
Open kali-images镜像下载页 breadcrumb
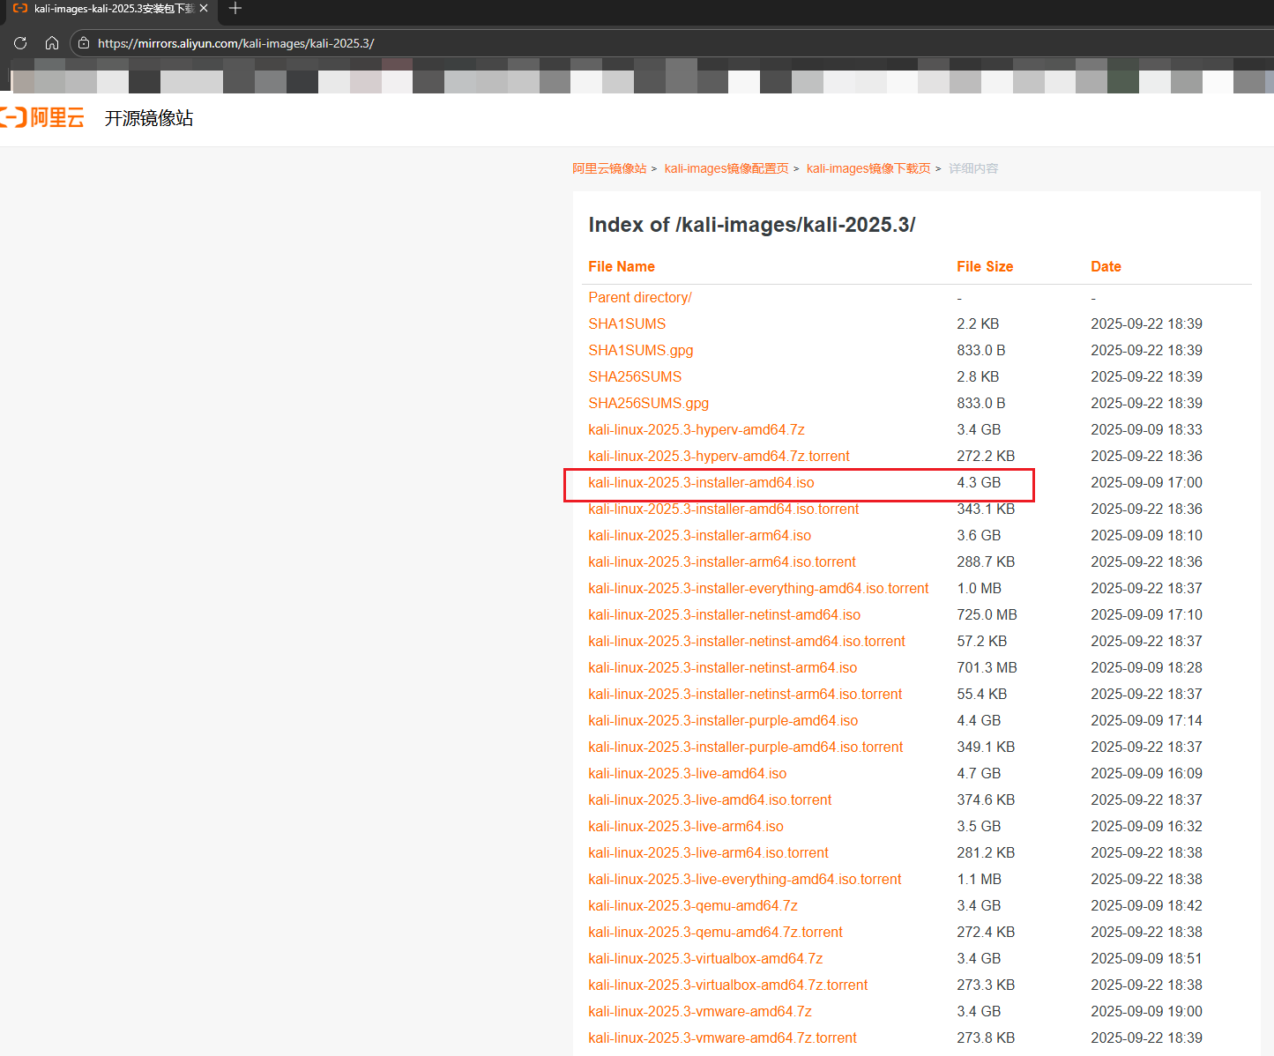[868, 168]
